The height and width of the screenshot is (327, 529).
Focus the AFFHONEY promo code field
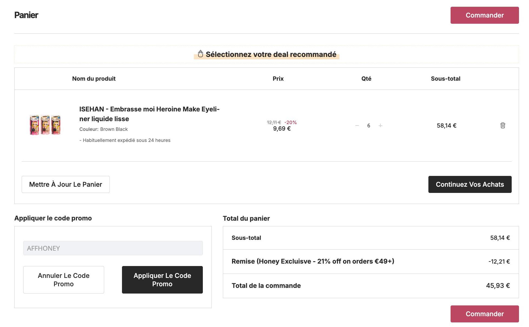point(113,248)
